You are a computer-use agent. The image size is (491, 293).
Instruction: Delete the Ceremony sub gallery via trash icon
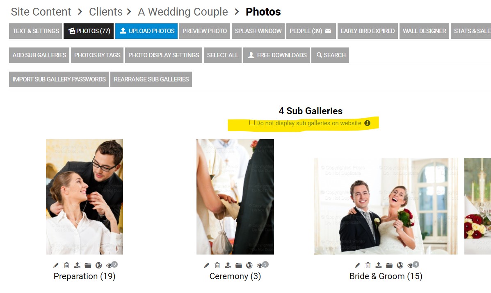(217, 265)
